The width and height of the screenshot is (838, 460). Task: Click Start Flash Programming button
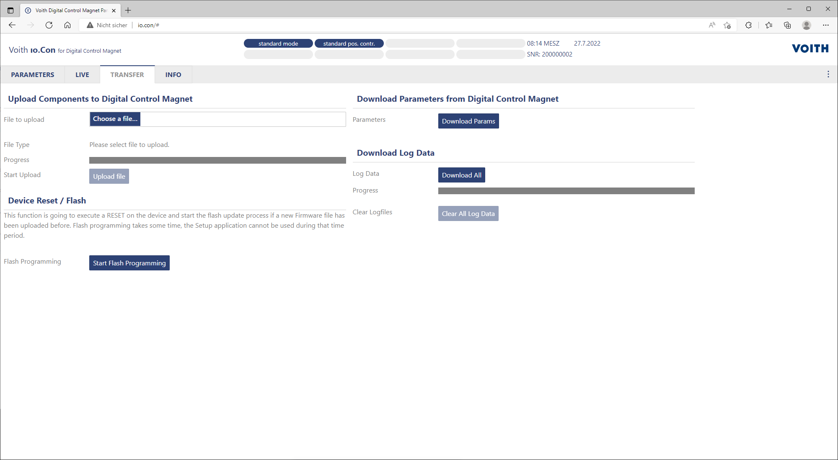[x=129, y=262]
